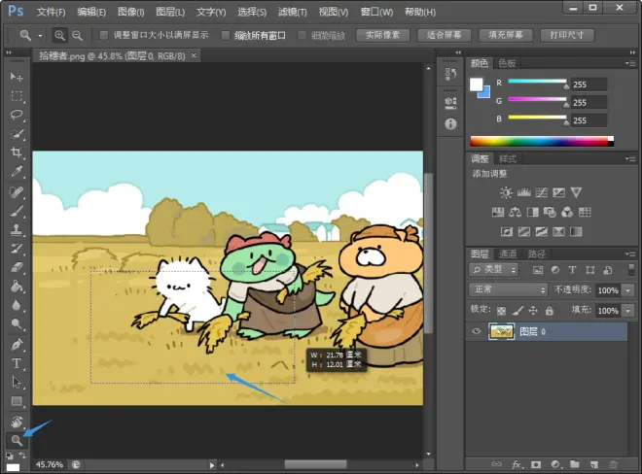The width and height of the screenshot is (642, 474).
Task: Swap foreground and background colors
Action: tap(21, 455)
